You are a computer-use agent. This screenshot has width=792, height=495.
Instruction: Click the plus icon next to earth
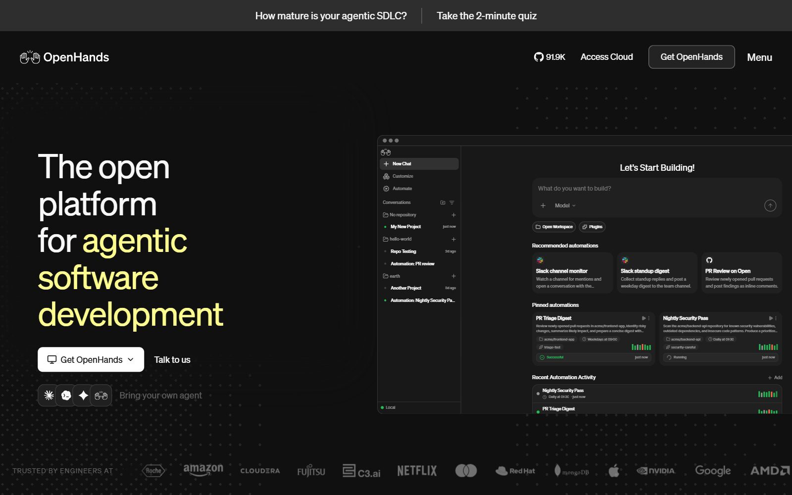click(453, 276)
